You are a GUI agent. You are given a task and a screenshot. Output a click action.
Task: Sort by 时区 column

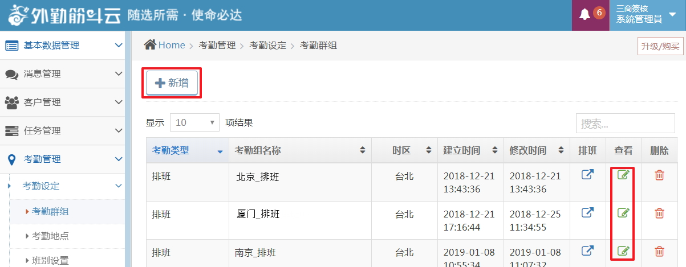(x=404, y=150)
